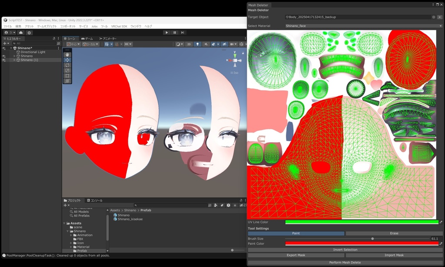Click Perform Mesh Delete button

[345, 263]
